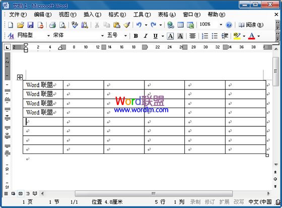Switch to Web Layout view
This screenshot has width=282, height=208.
[x=13, y=193]
